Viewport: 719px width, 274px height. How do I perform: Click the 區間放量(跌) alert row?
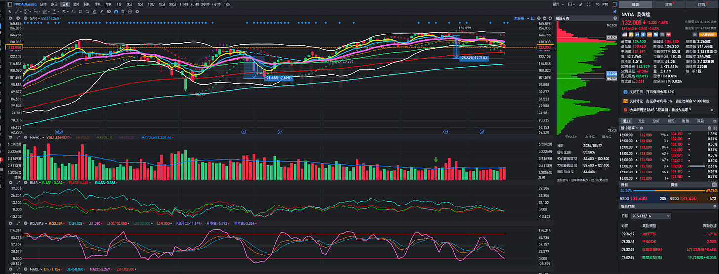coord(669,250)
